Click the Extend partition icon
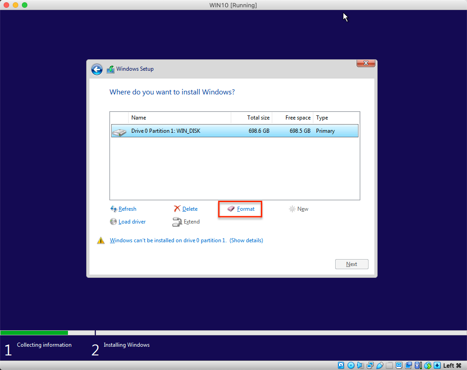 (177, 222)
